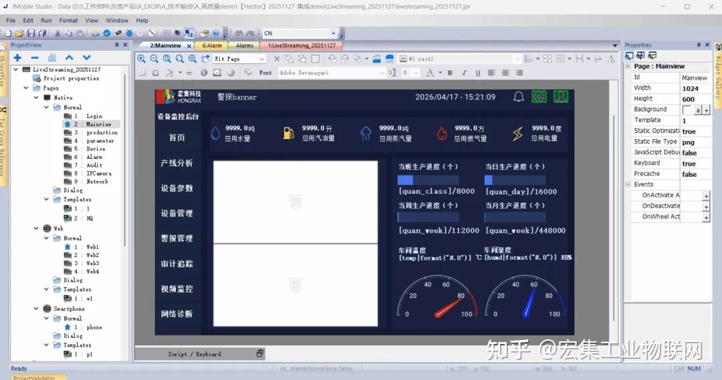Collapse the Native tree node
This screenshot has width=722, height=380.
click(x=36, y=98)
